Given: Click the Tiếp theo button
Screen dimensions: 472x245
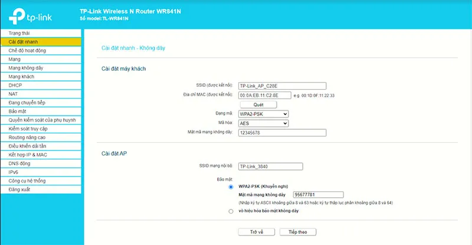Looking at the screenshot, I should [298, 232].
